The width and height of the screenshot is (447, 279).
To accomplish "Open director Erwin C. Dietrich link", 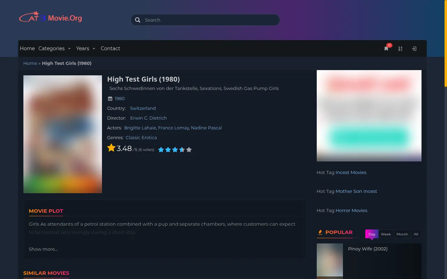I will (x=148, y=118).
